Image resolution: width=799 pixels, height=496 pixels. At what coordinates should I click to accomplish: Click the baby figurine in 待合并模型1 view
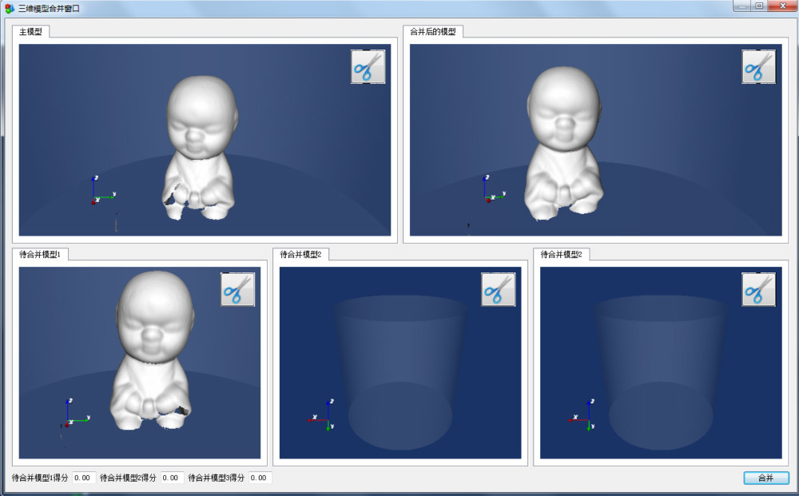pyautogui.click(x=151, y=351)
